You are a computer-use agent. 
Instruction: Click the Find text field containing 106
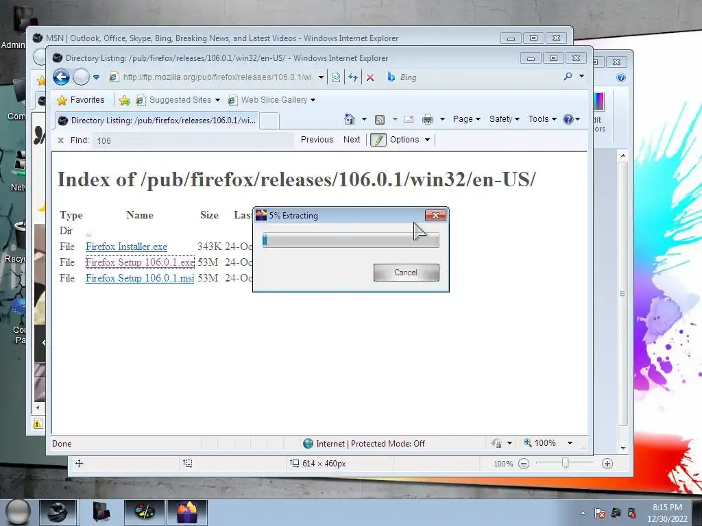[x=193, y=141]
